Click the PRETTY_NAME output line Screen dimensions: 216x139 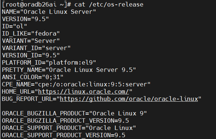[x=69, y=70]
